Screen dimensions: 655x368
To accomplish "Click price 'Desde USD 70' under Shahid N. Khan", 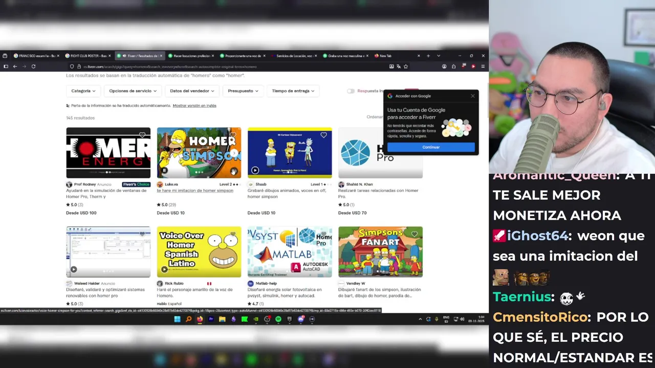I will coord(352,213).
